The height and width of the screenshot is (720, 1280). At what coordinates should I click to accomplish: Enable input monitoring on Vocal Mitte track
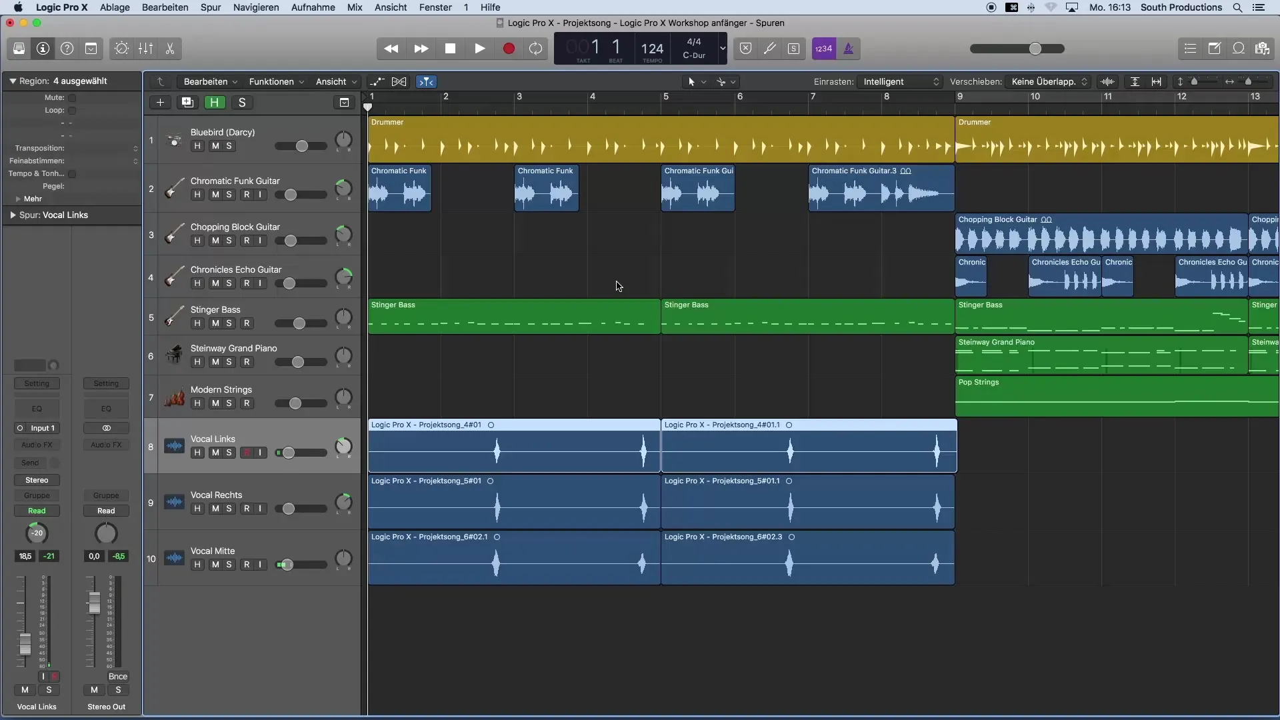coord(260,565)
